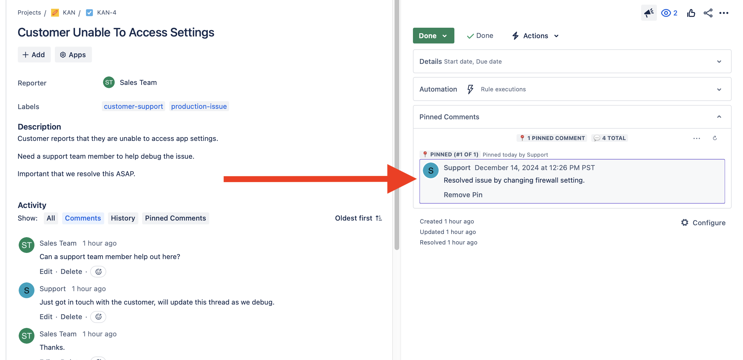Select the Pinned Comments activity tab
Screen dimensions: 743x360
[x=175, y=218]
